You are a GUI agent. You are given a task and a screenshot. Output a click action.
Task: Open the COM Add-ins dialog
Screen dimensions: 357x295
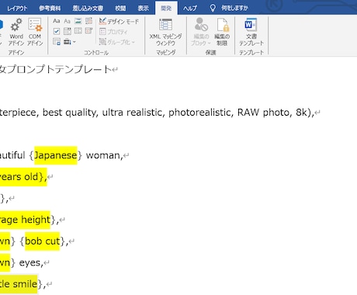pyautogui.click(x=35, y=32)
